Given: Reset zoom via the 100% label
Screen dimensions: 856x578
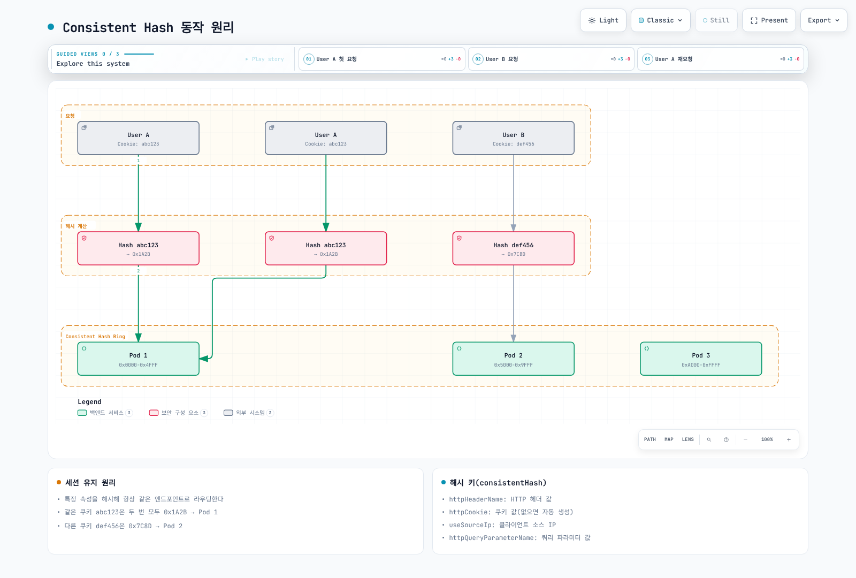Looking at the screenshot, I should 767,439.
